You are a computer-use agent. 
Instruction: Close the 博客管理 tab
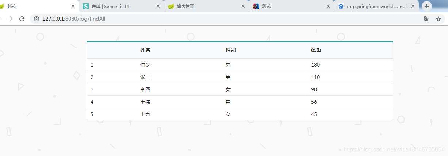[243, 7]
